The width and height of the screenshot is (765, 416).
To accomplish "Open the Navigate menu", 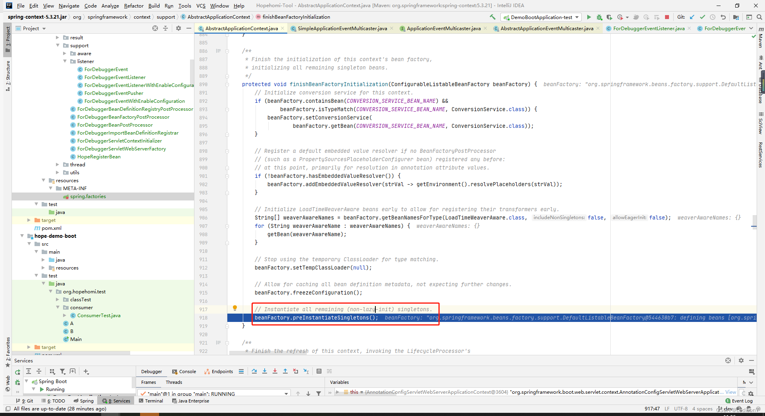I will pos(69,6).
